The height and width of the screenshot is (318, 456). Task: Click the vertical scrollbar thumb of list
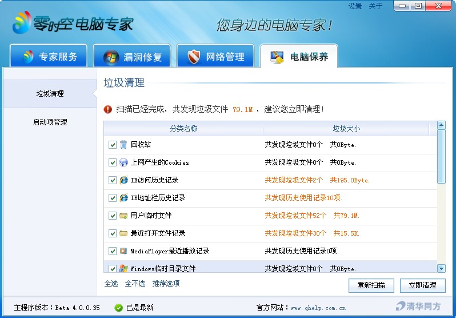point(441,157)
